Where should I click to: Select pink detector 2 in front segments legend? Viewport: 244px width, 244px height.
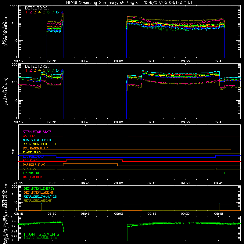pyautogui.click(x=31, y=12)
